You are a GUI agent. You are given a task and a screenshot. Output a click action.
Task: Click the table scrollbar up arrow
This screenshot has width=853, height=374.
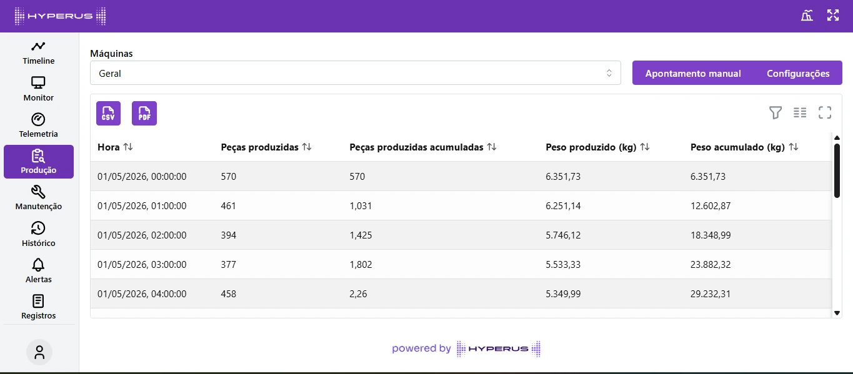point(837,137)
